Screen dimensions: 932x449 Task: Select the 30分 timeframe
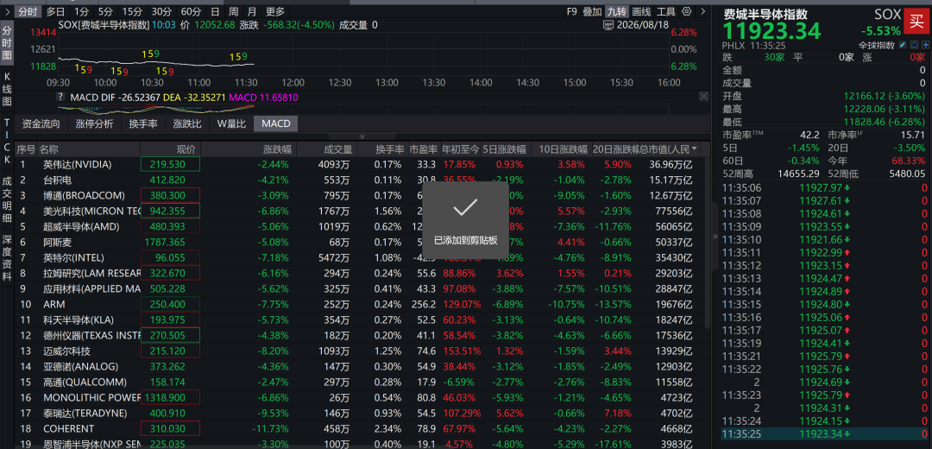point(161,11)
